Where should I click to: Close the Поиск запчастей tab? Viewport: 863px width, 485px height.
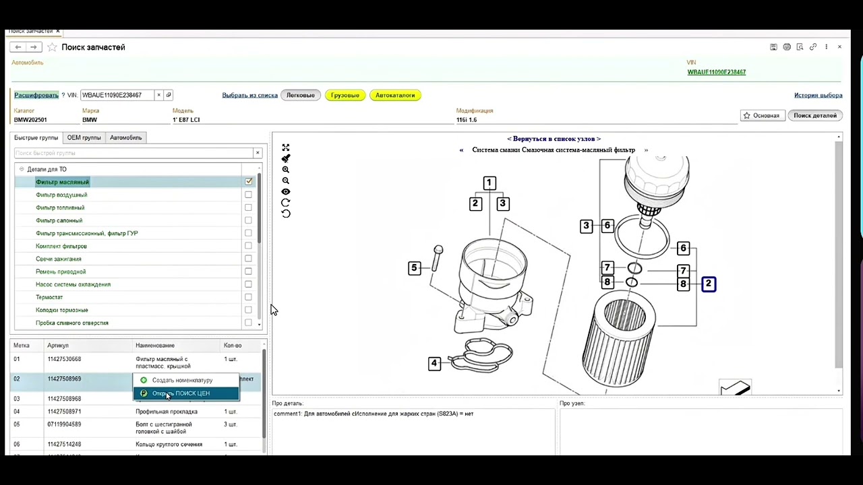[58, 31]
